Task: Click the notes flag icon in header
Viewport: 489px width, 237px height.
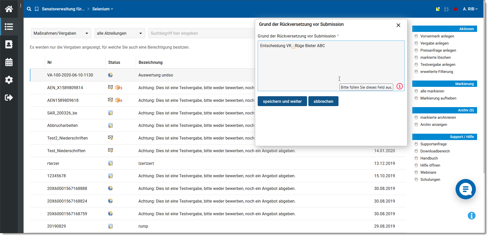Action: coord(446,9)
